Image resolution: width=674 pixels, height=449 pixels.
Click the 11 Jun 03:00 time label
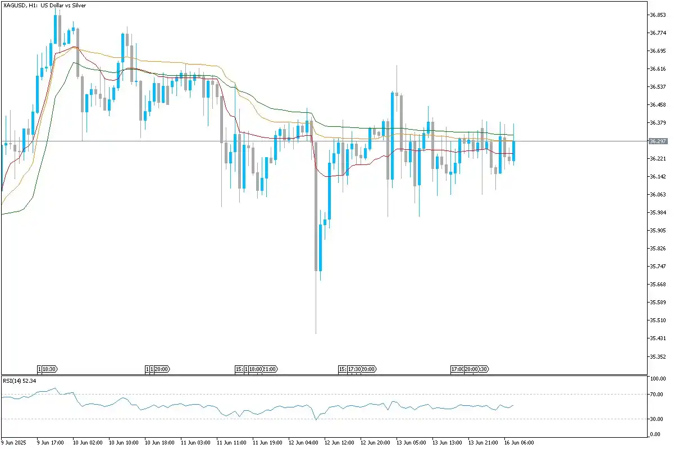click(x=194, y=443)
